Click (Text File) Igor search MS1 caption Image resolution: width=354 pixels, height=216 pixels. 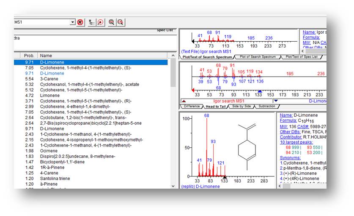[x=206, y=51]
